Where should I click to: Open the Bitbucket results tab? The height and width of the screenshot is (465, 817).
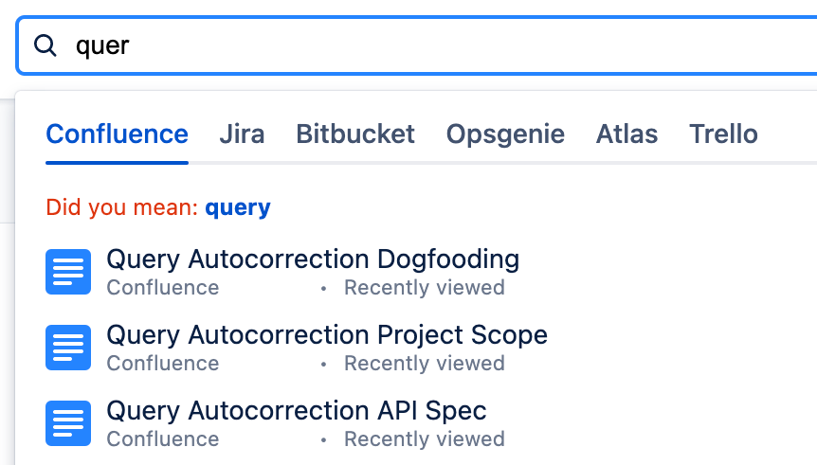[355, 134]
